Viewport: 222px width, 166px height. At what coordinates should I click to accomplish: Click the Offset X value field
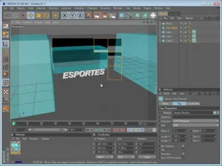(179, 131)
